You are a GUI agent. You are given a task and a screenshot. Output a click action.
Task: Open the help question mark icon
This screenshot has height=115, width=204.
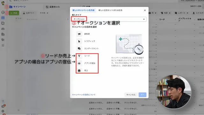coord(3,101)
